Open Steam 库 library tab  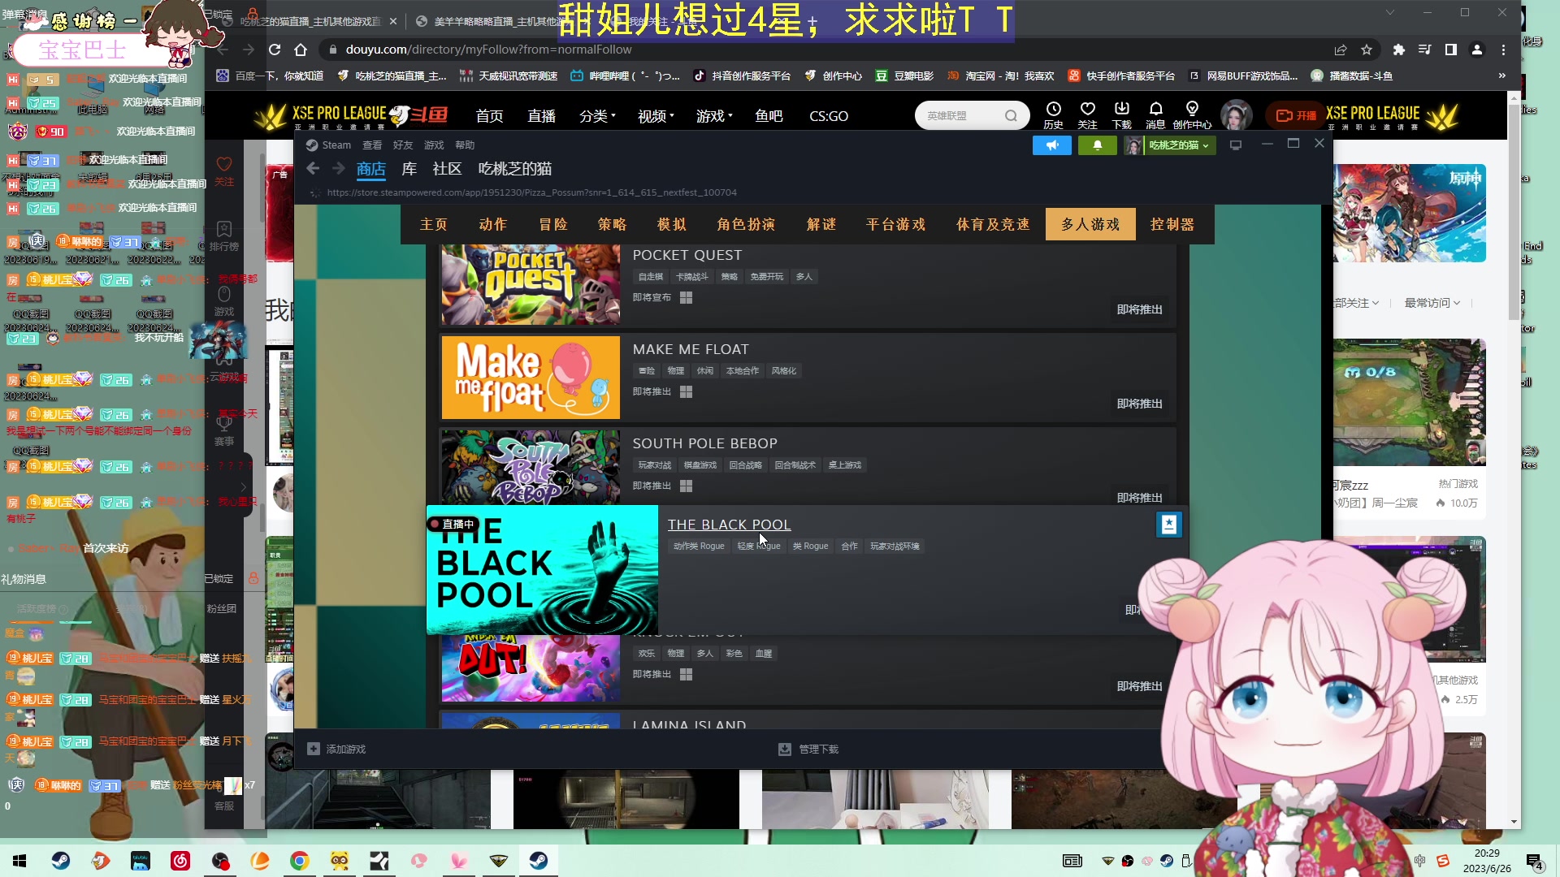click(x=409, y=169)
